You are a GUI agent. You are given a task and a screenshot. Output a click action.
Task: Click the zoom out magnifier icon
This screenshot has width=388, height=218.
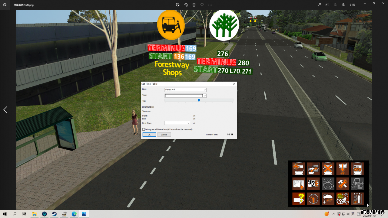click(335, 5)
